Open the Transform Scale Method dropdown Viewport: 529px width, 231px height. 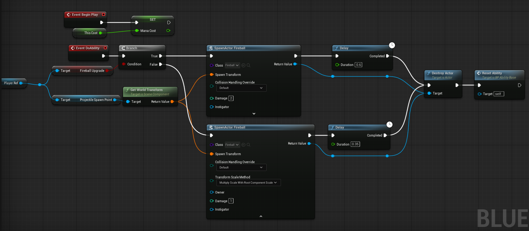(x=248, y=183)
